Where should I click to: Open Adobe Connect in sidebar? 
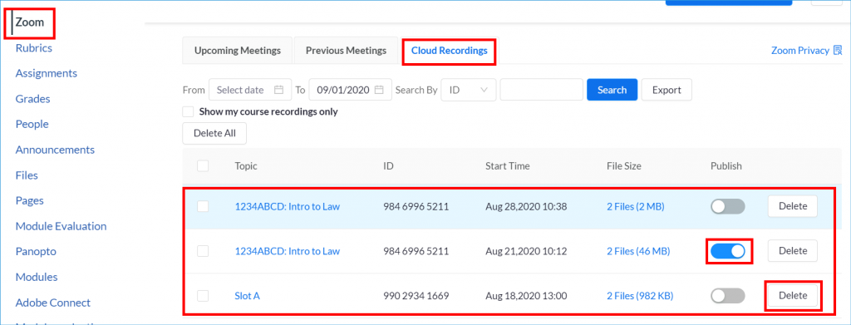click(x=52, y=303)
